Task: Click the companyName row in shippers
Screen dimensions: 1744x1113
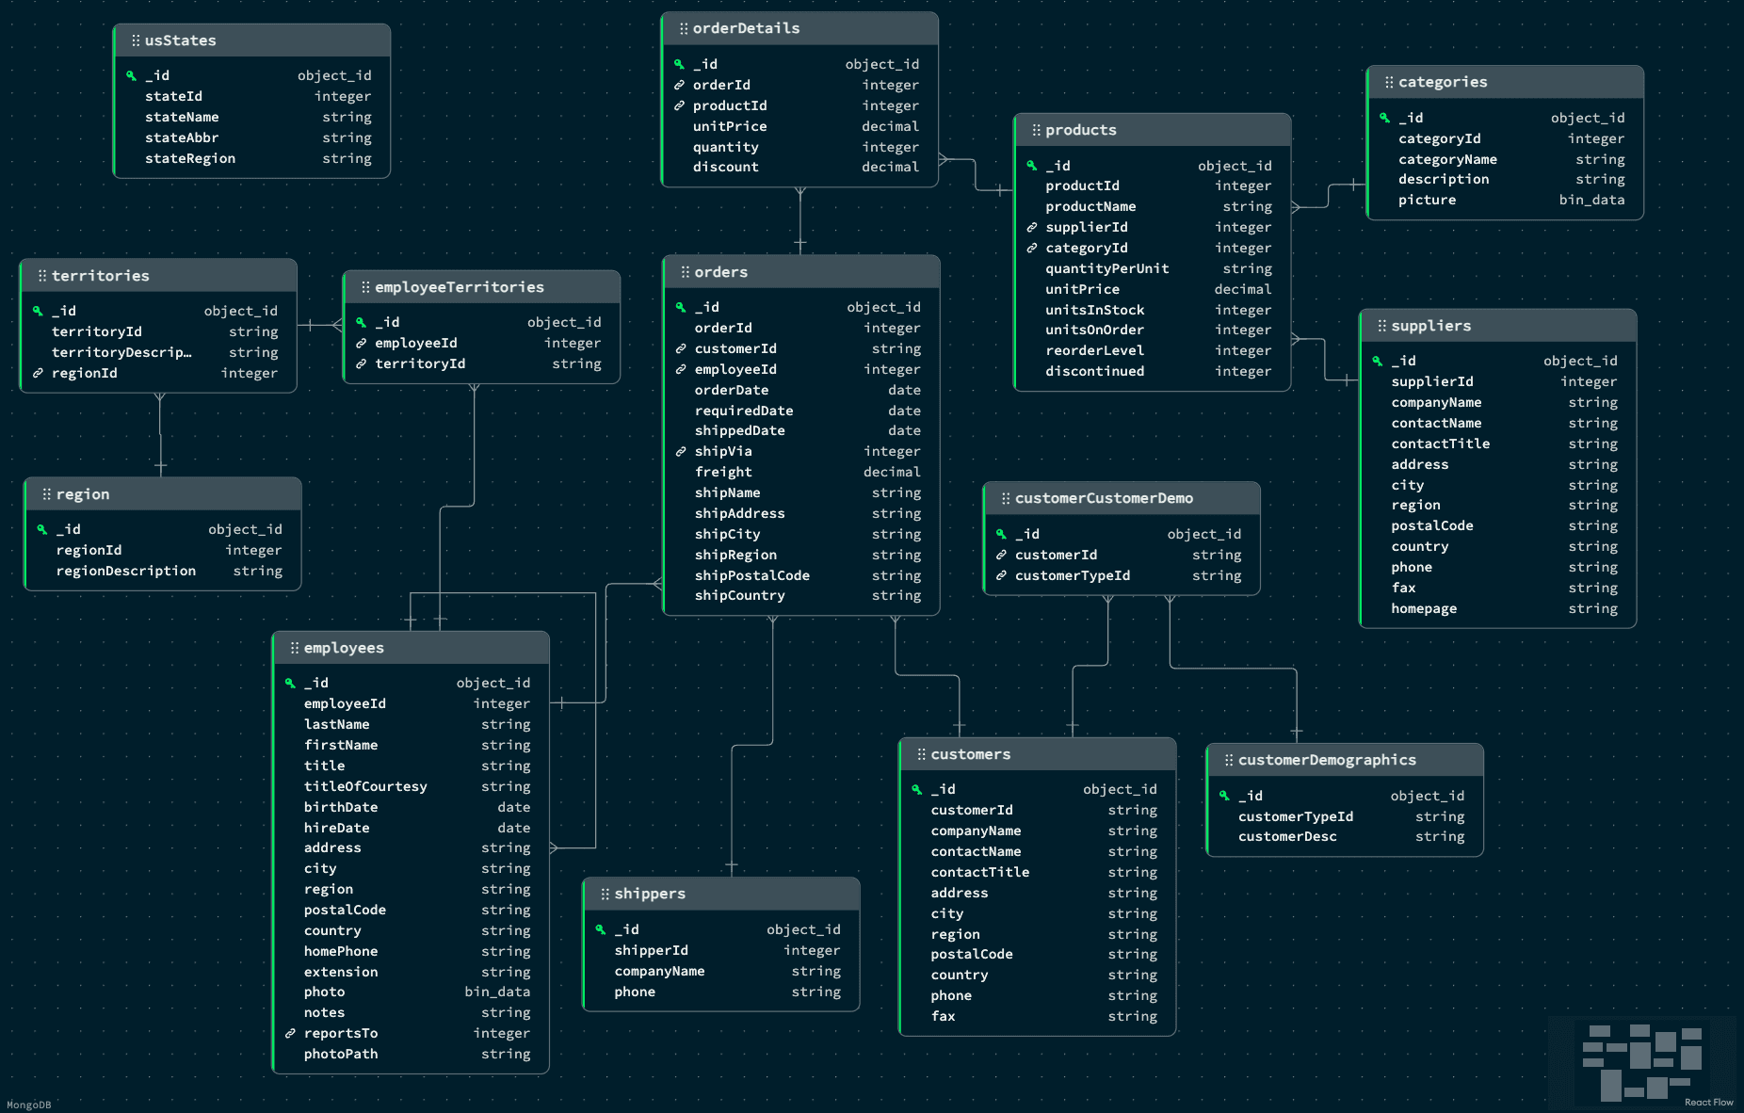Action: click(x=659, y=971)
